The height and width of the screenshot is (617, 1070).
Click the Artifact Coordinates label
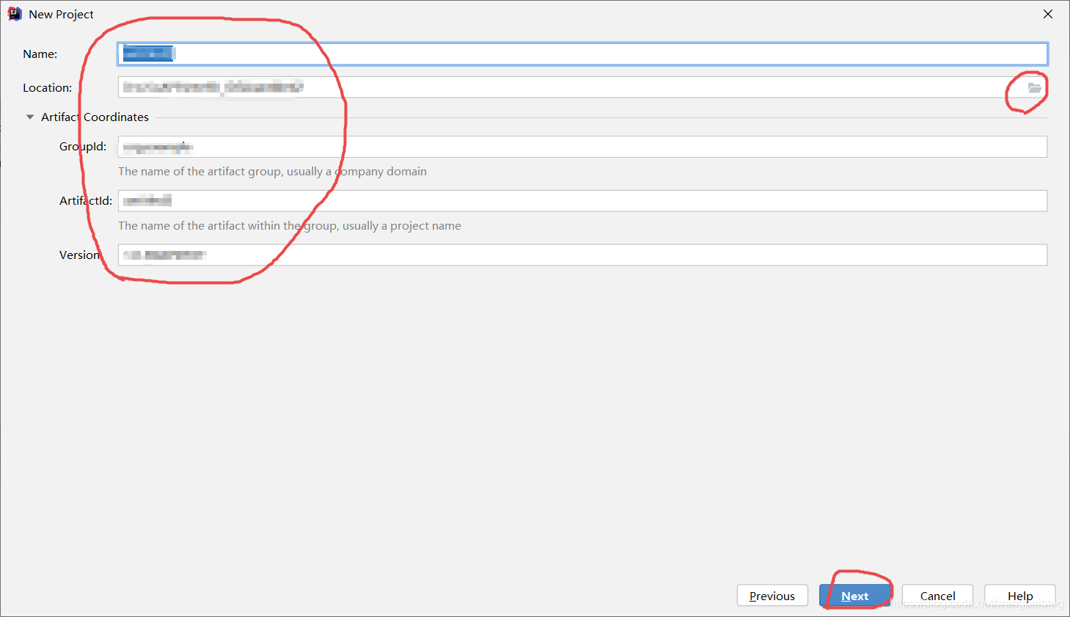coord(95,117)
